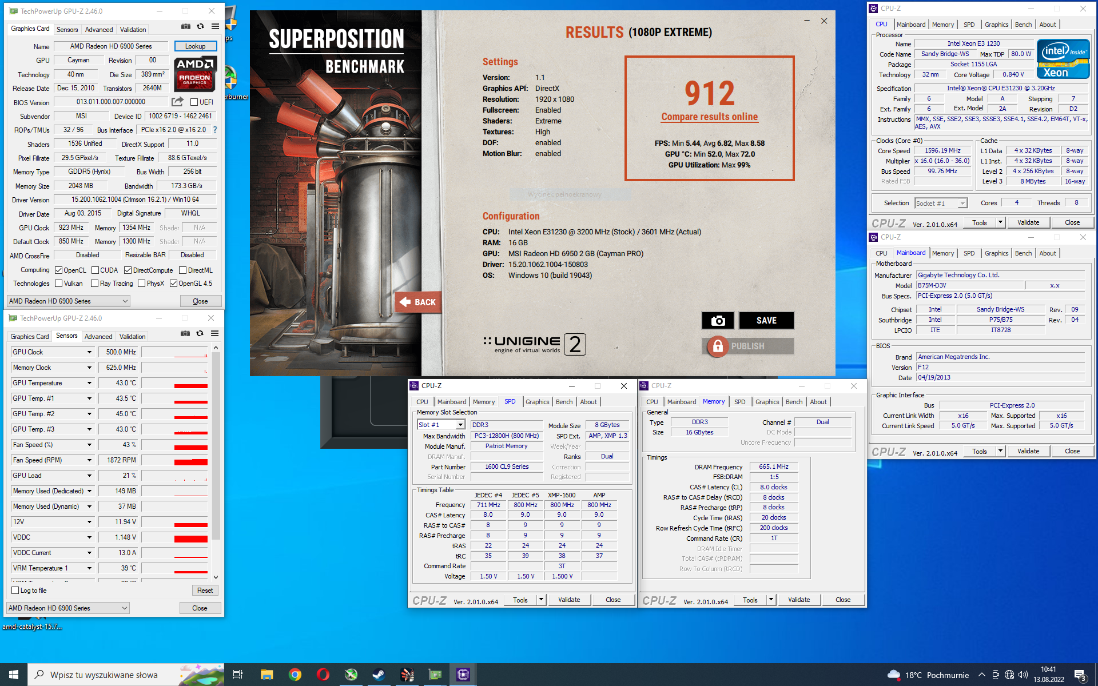The image size is (1098, 686).
Task: Click the VDDC red sensor graph bar
Action: coord(175,537)
